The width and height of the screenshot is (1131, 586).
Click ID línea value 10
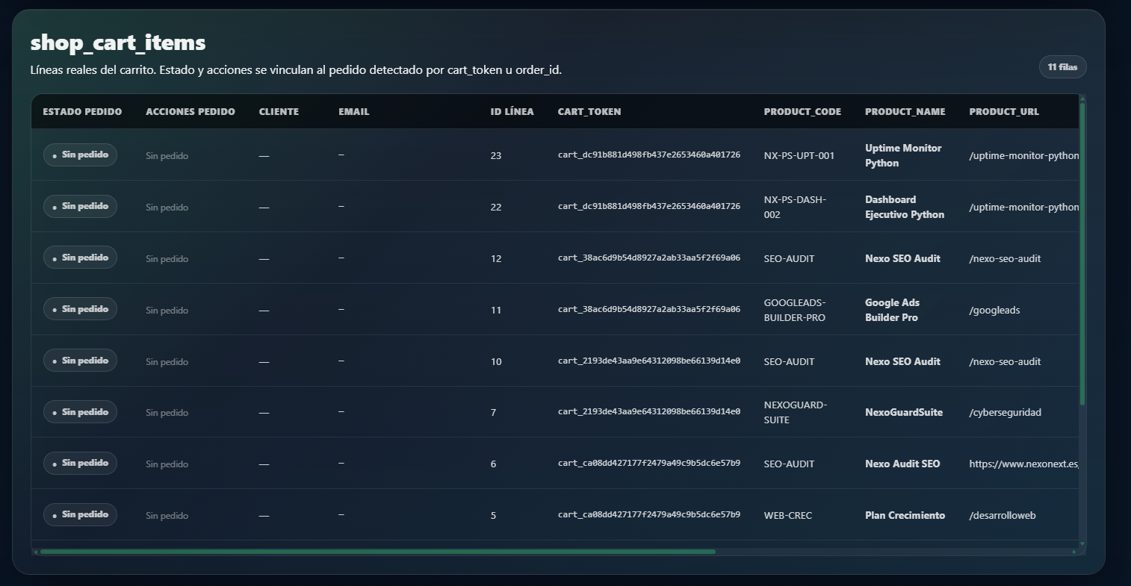496,361
